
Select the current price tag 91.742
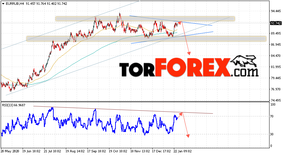(276, 23)
